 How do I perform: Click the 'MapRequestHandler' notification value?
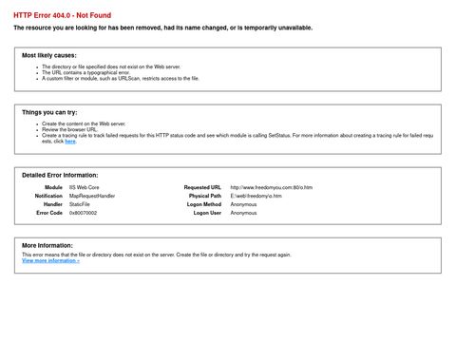tap(92, 196)
